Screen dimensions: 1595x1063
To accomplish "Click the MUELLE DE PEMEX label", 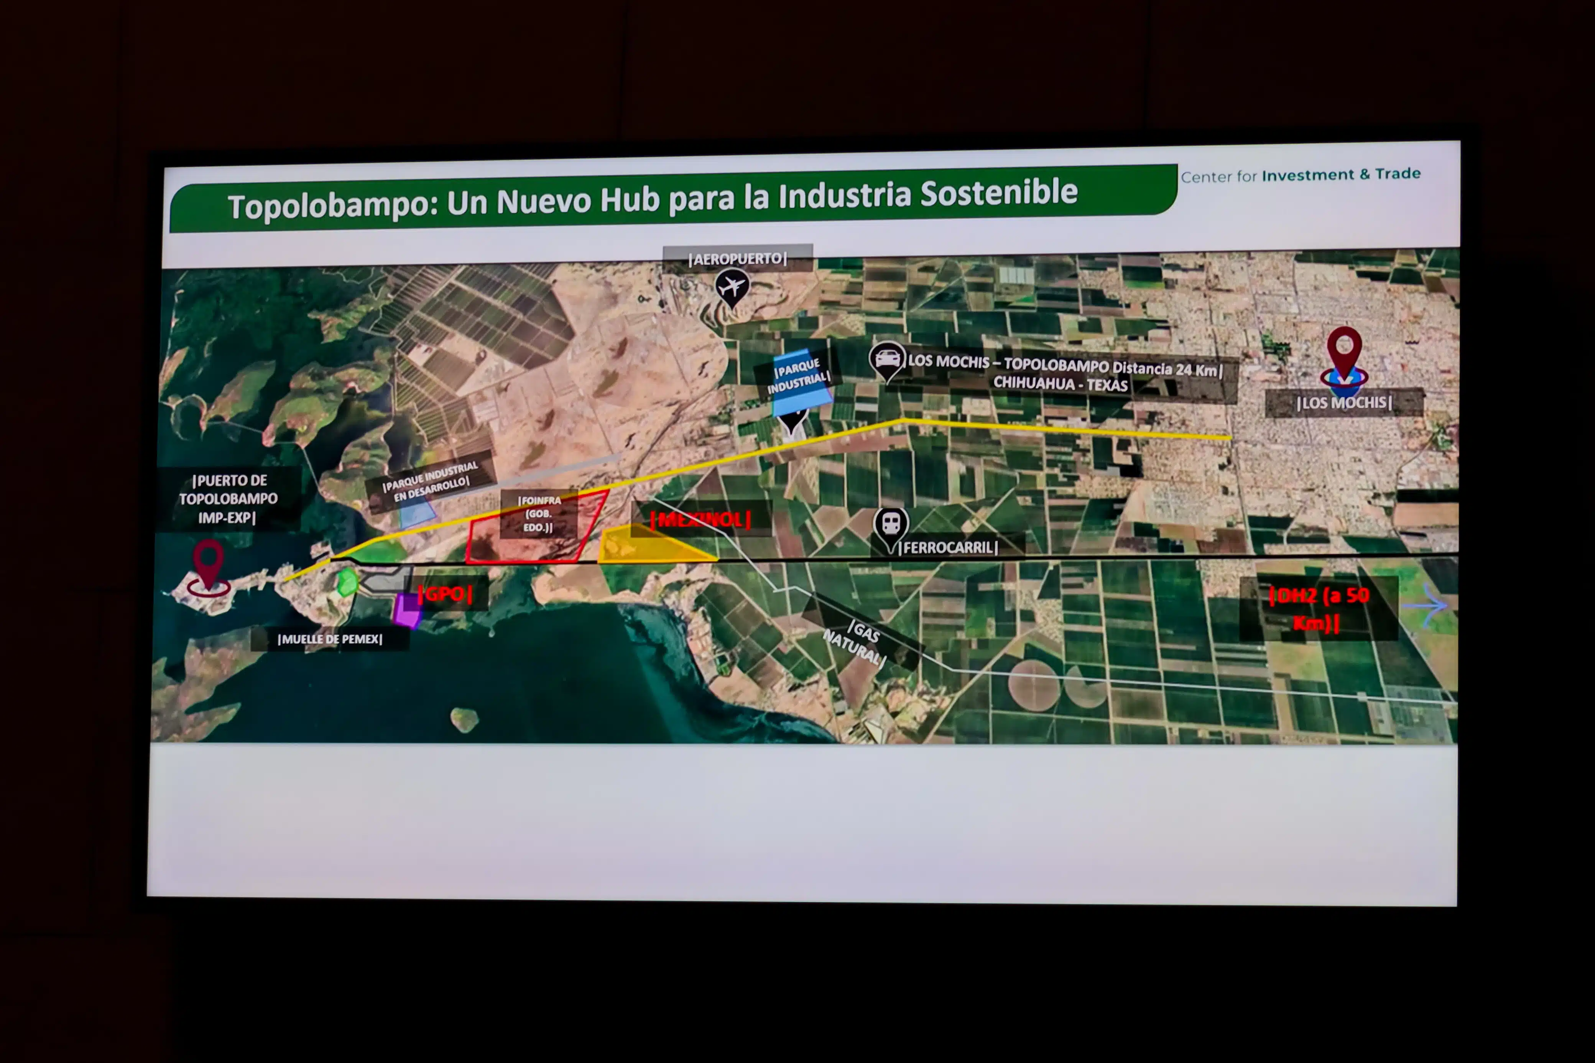I will click(x=330, y=639).
